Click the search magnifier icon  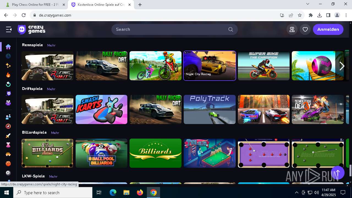point(230,29)
